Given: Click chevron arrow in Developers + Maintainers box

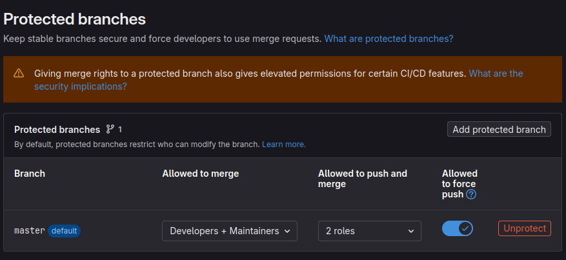Looking at the screenshot, I should click(x=287, y=231).
